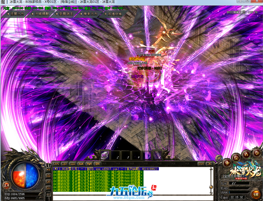Click the chat text input field

coord(133,198)
